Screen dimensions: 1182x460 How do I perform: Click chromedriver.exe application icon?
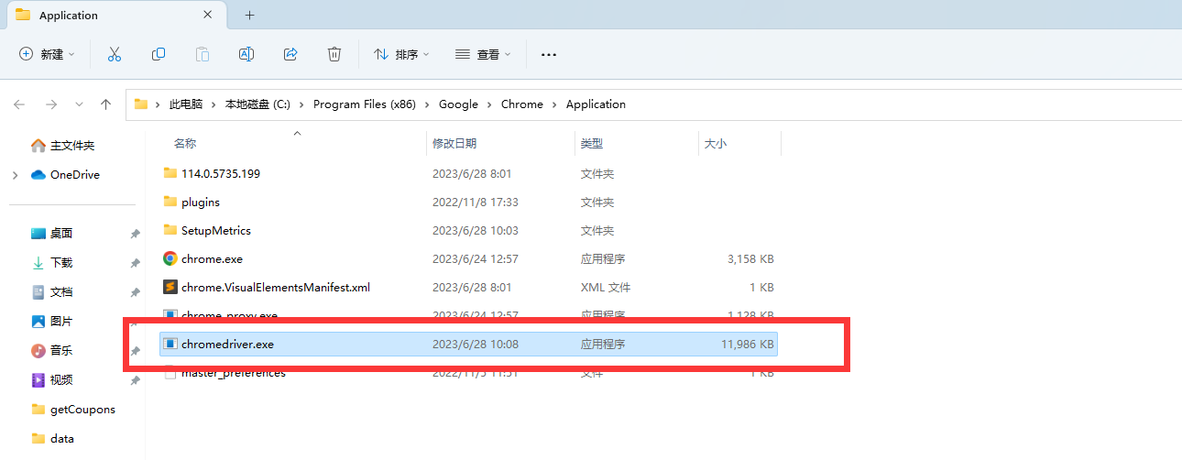coord(170,345)
